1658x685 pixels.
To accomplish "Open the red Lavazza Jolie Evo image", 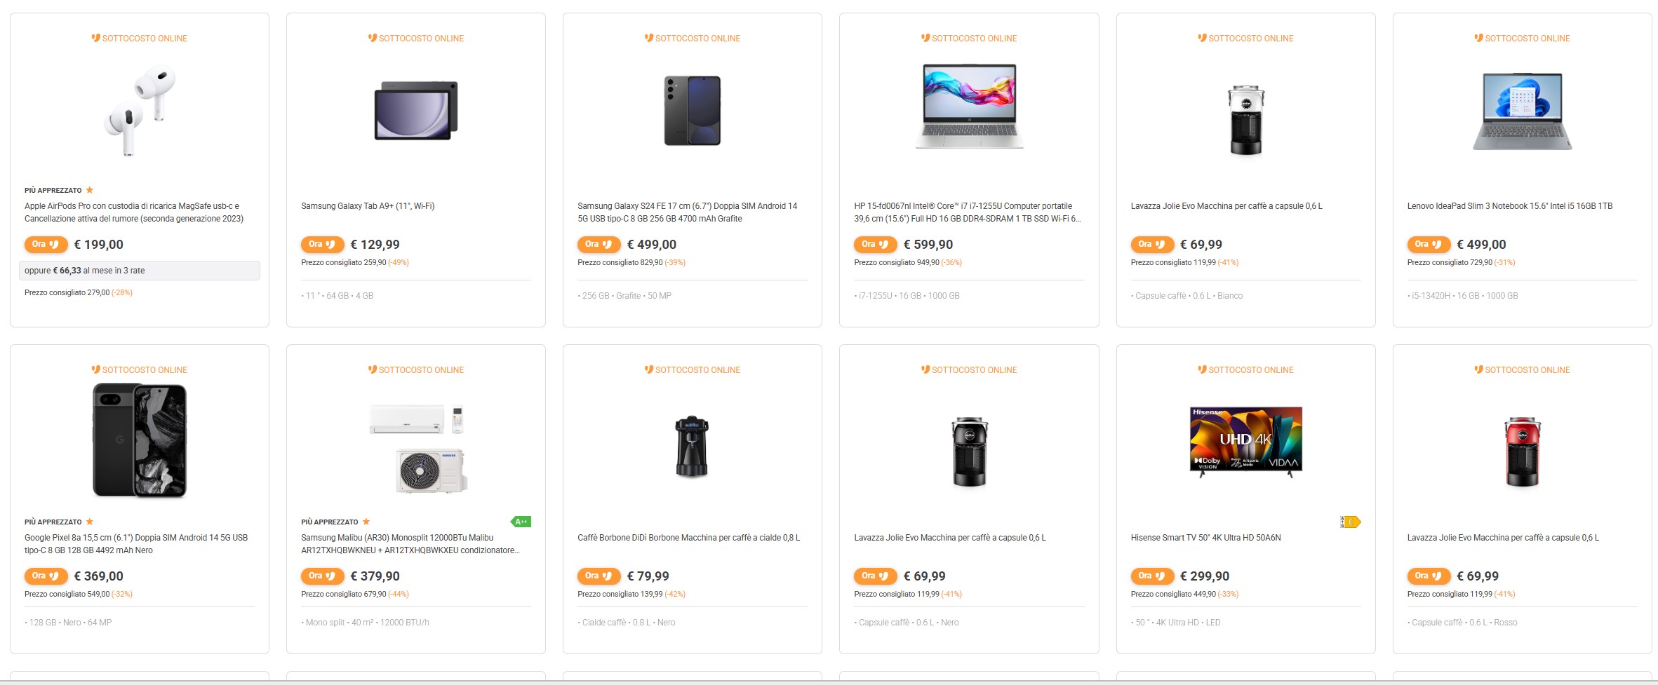I will (1522, 452).
